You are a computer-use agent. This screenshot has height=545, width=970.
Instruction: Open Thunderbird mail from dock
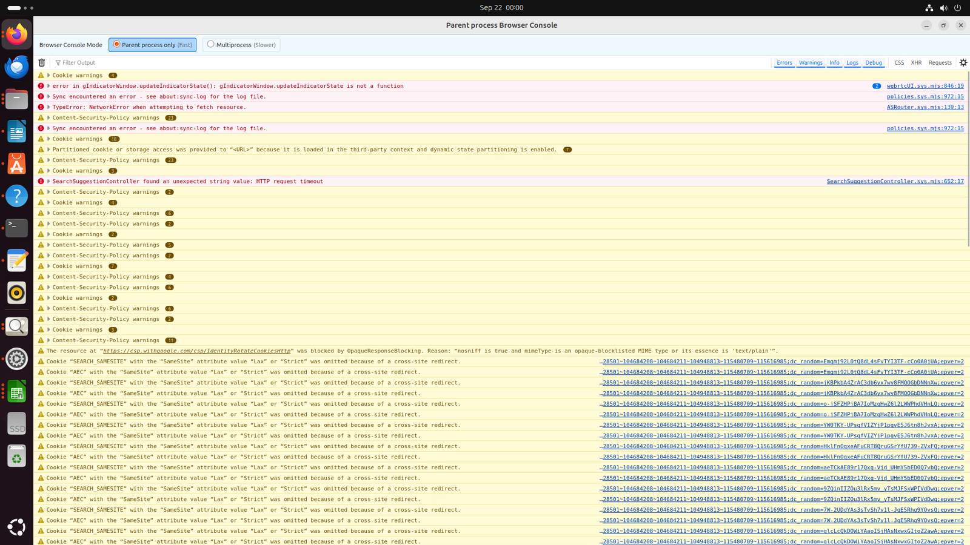pos(16,67)
